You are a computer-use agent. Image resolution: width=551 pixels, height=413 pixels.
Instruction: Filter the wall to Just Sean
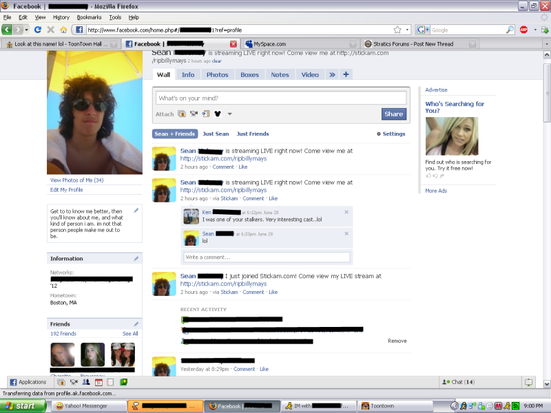coord(216,134)
